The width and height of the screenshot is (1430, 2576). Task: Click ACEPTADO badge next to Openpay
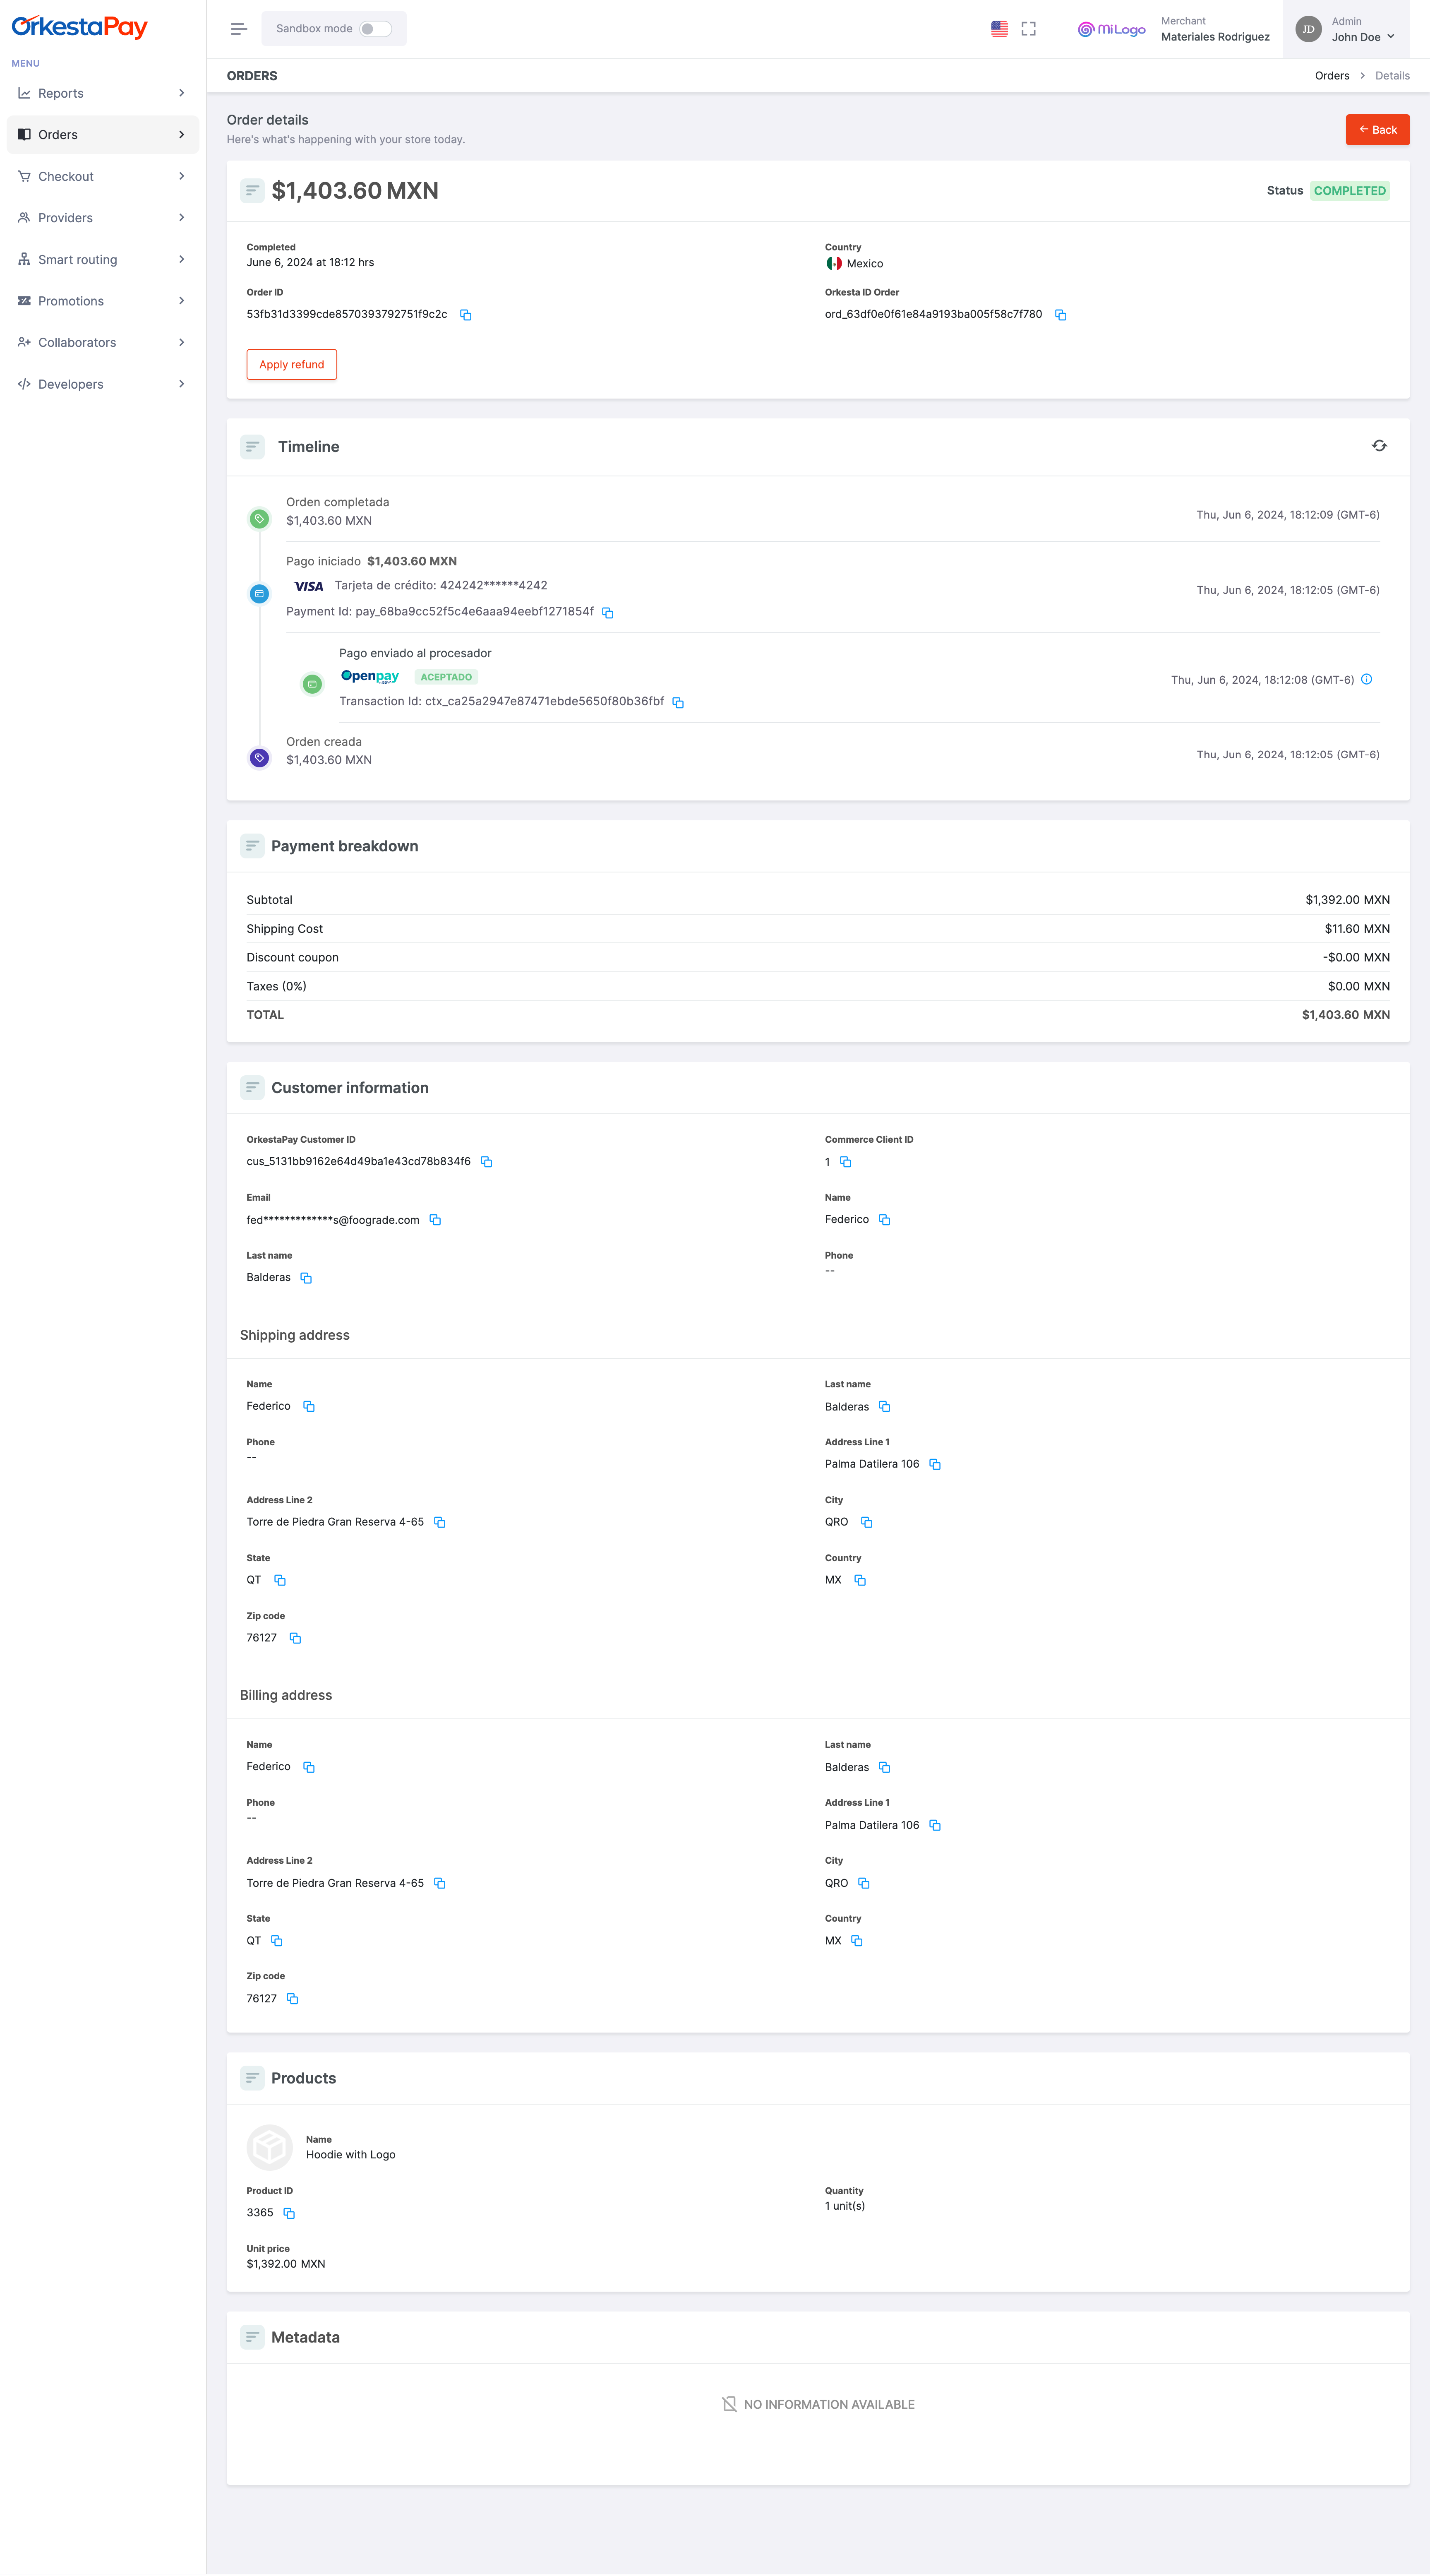pyautogui.click(x=446, y=678)
